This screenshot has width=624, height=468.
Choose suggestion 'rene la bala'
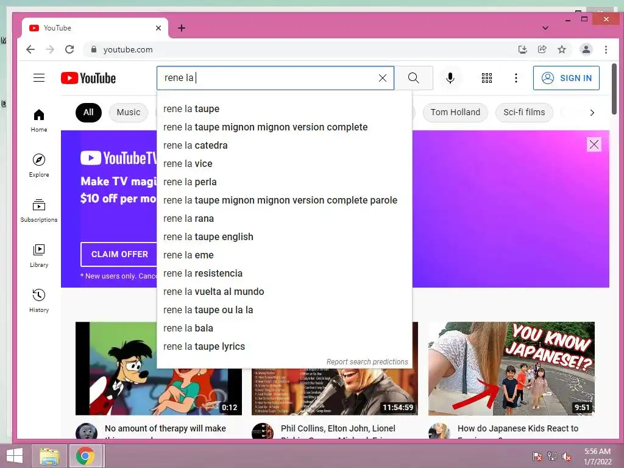285,328
